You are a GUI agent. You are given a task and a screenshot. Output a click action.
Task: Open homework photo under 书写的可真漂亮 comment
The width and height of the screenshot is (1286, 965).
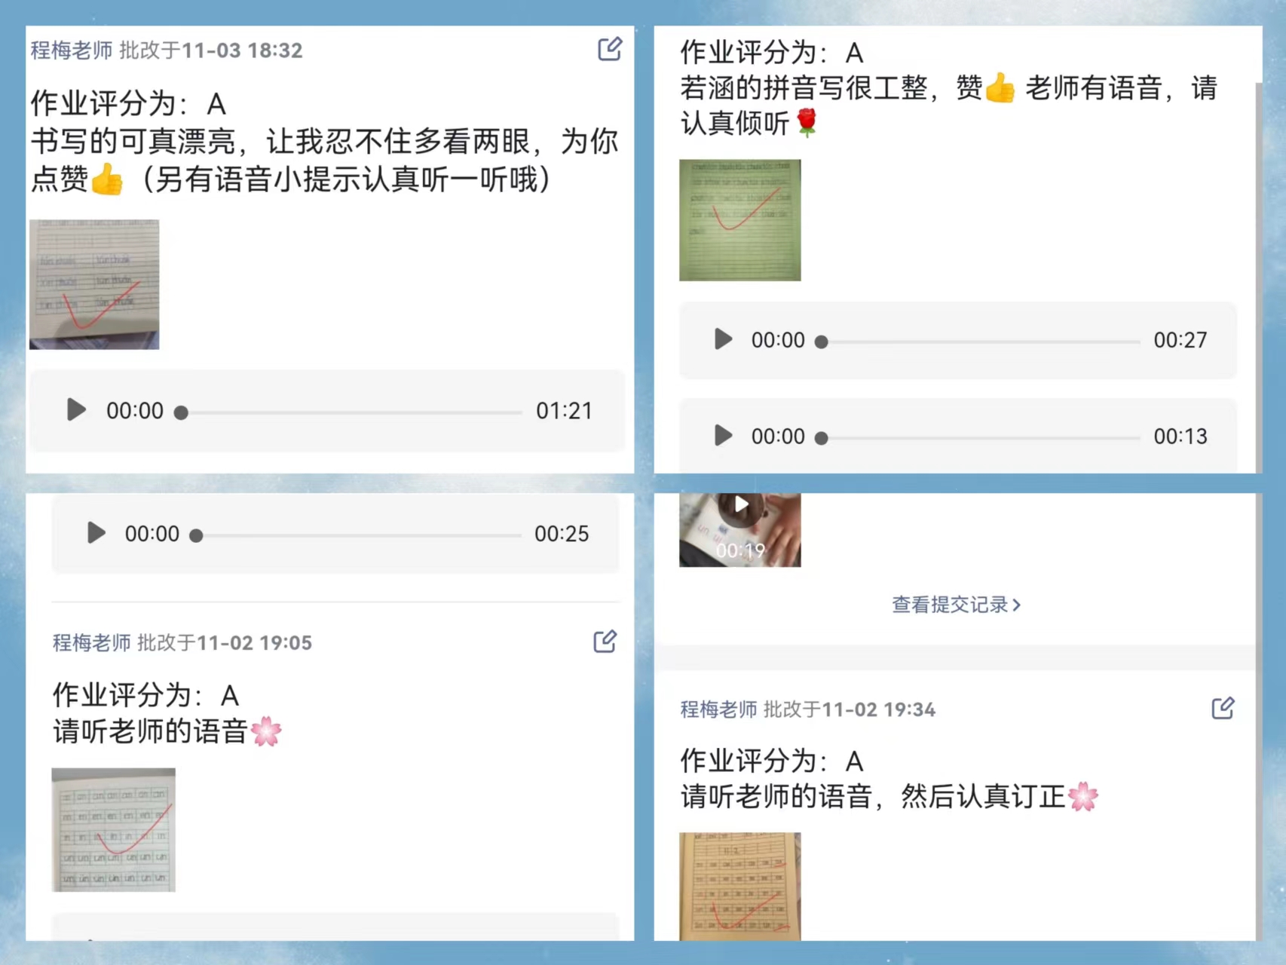click(x=94, y=284)
